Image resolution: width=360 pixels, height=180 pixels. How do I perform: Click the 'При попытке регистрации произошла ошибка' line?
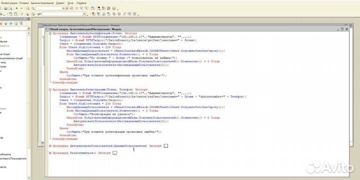coord(114,132)
